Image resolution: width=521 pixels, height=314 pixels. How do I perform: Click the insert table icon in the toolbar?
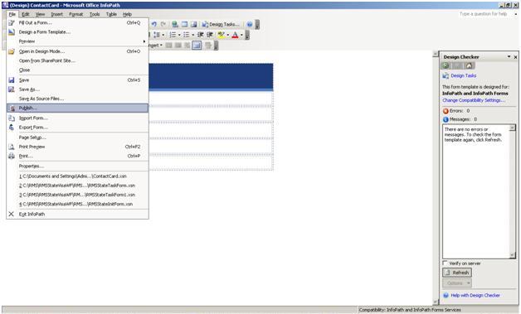[x=184, y=24]
